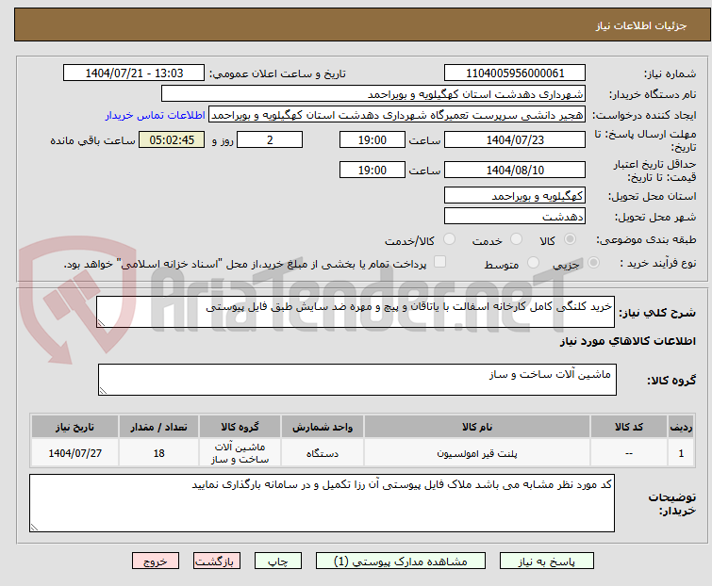Click the buyer notes توضیحات خریدار textarea
The image size is (712, 586).
pyautogui.click(x=322, y=503)
